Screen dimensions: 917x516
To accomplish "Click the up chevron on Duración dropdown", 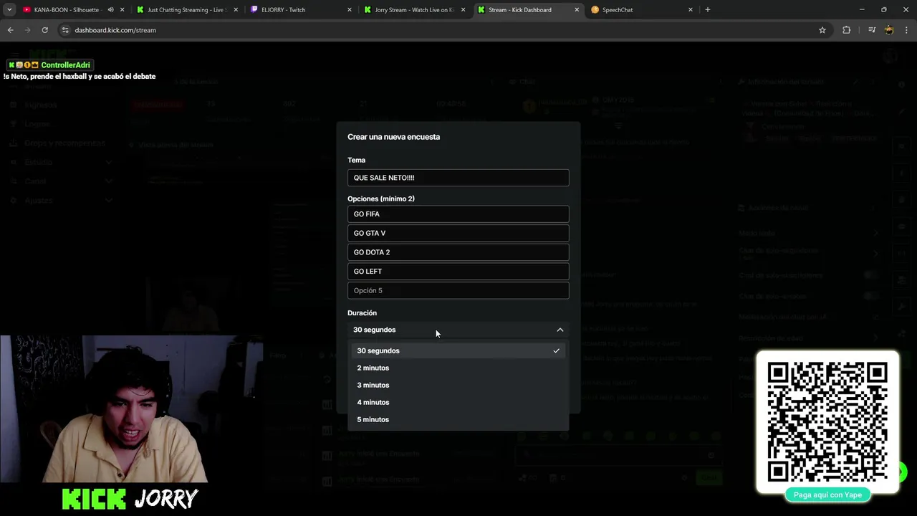I will tap(560, 330).
